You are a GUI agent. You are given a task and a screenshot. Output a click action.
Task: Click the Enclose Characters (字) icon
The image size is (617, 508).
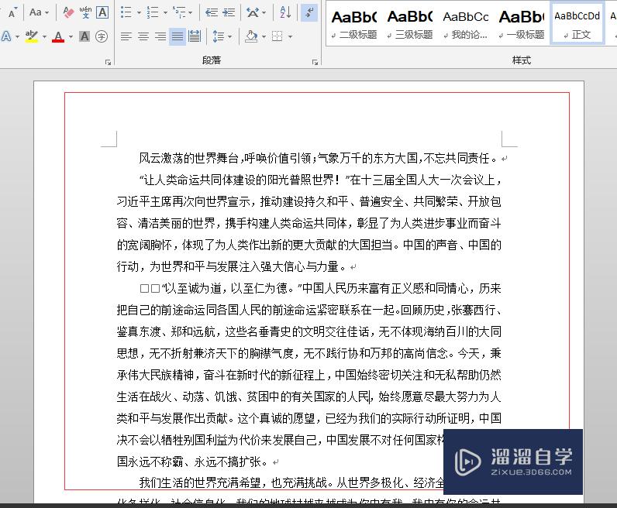(102, 36)
